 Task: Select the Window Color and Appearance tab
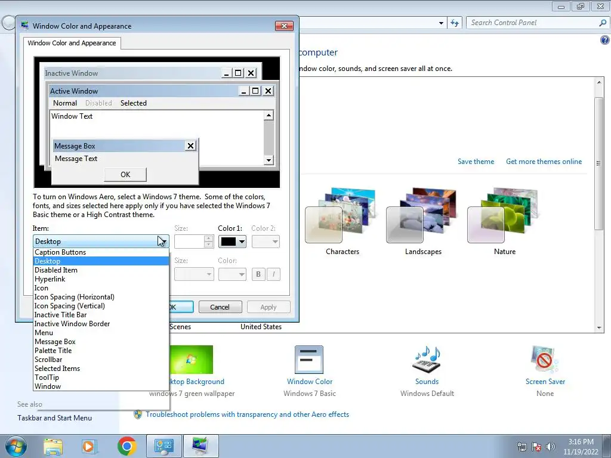(x=72, y=43)
